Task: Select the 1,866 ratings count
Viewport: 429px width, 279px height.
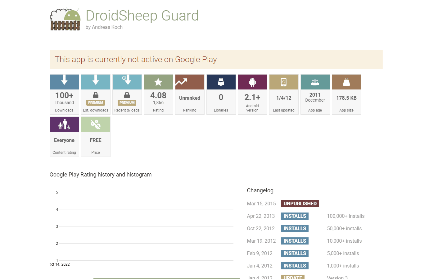Action: pos(158,103)
